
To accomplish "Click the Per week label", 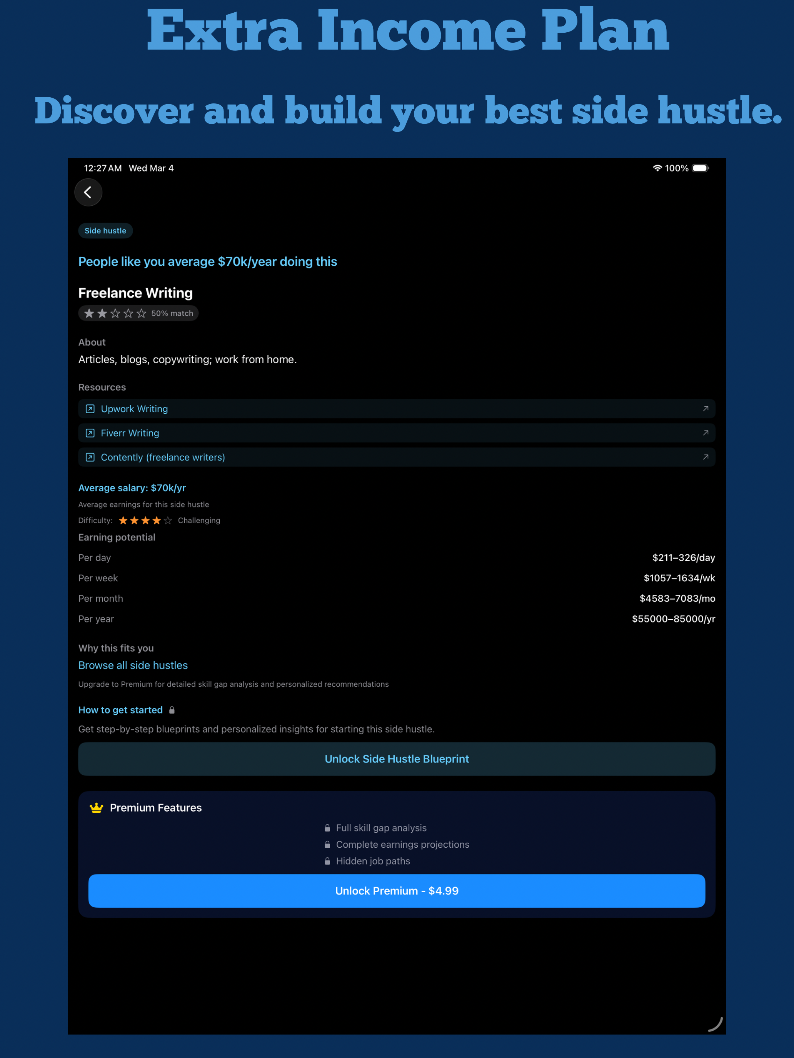I will click(98, 578).
